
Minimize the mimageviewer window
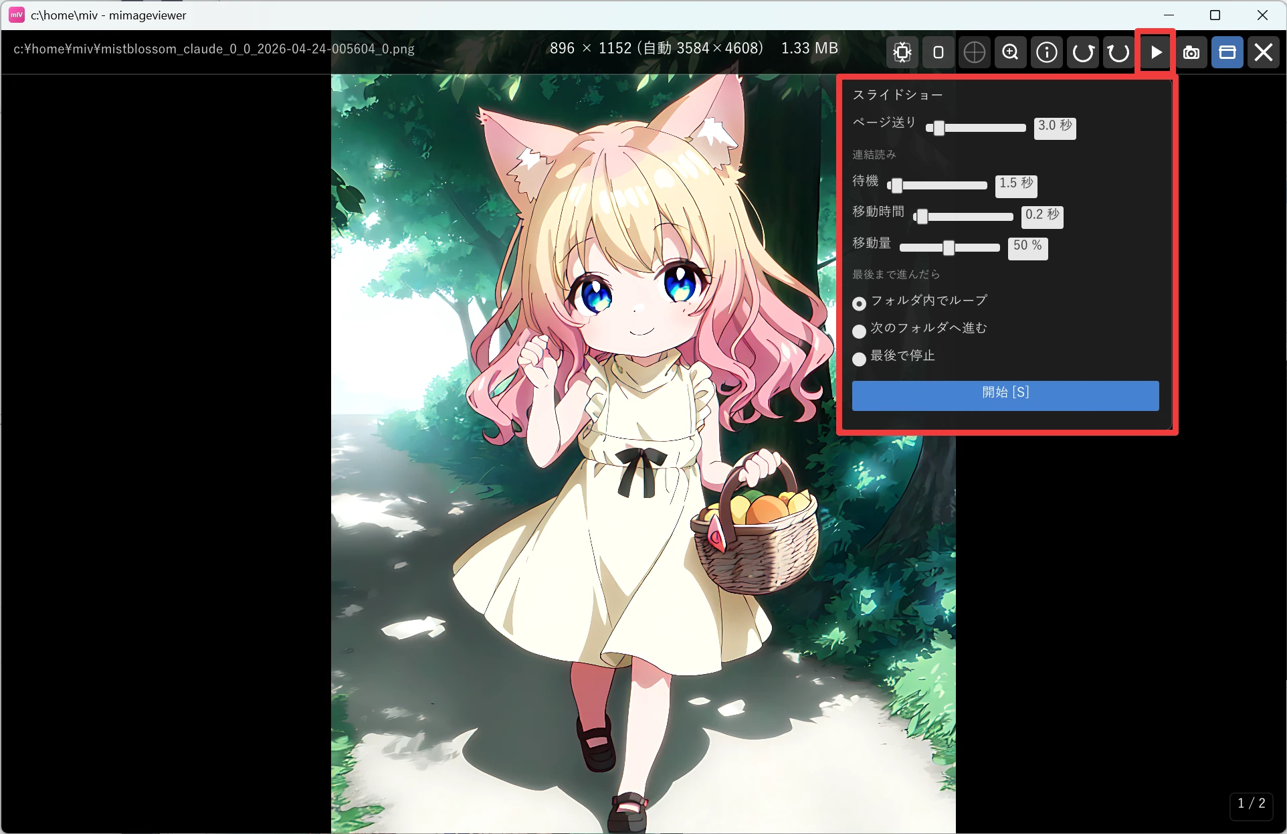(x=1169, y=15)
